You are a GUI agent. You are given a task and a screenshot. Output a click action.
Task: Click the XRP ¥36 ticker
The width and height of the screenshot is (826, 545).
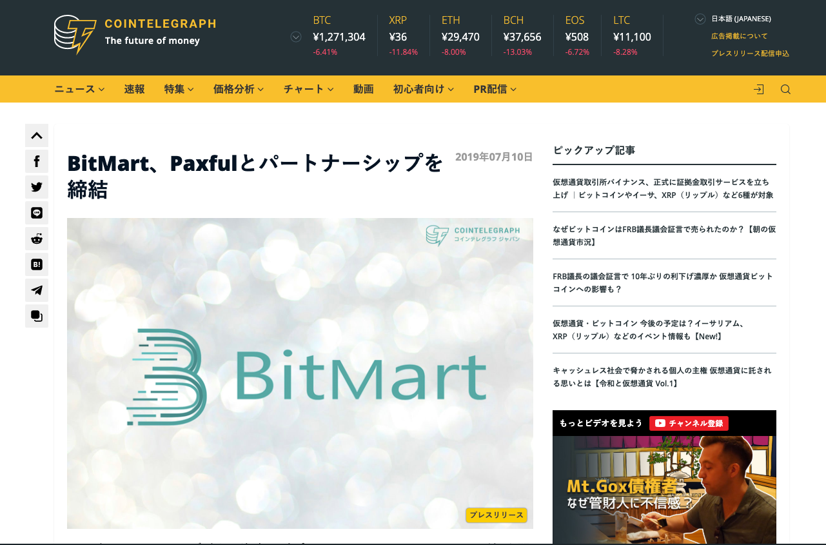403,36
